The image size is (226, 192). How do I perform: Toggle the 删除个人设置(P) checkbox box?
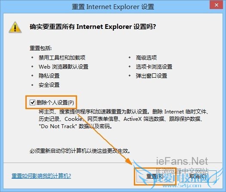tap(32, 102)
